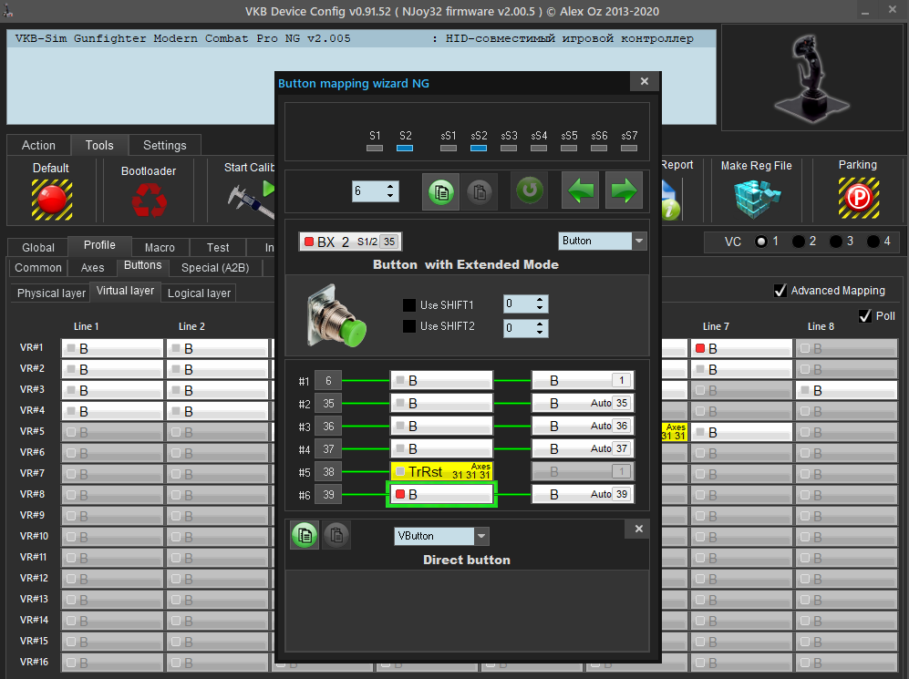The image size is (909, 679).
Task: Select VC radio button 2
Action: tap(799, 242)
